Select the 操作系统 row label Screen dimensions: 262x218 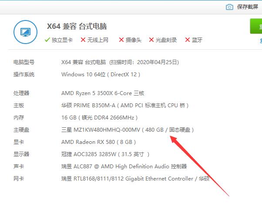[24, 75]
